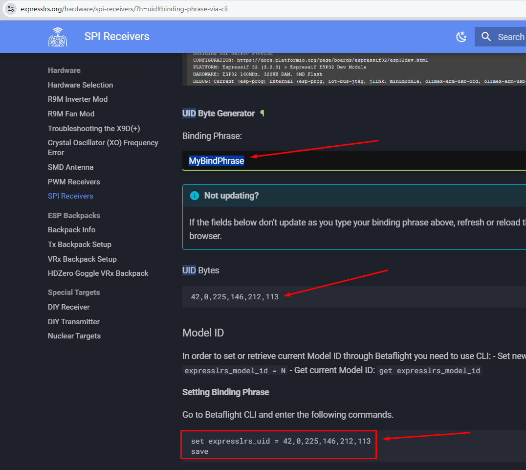
Task: Open HDZero Goggle VRx Backpack page
Action: tap(98, 273)
